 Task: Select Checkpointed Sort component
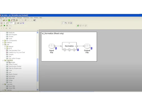click(14, 50)
